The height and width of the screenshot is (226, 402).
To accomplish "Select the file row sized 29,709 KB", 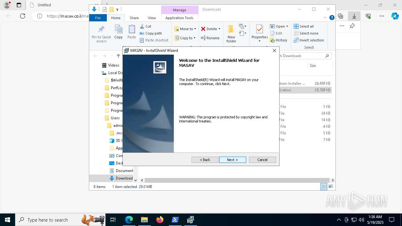I will pos(305,90).
